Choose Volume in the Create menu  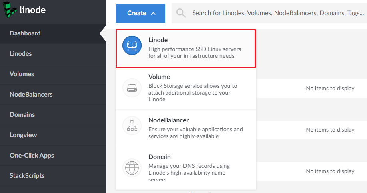186,88
